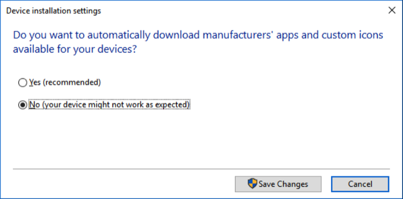Save Changes to device installation settings
Image resolution: width=403 pixels, height=199 pixels.
278,184
